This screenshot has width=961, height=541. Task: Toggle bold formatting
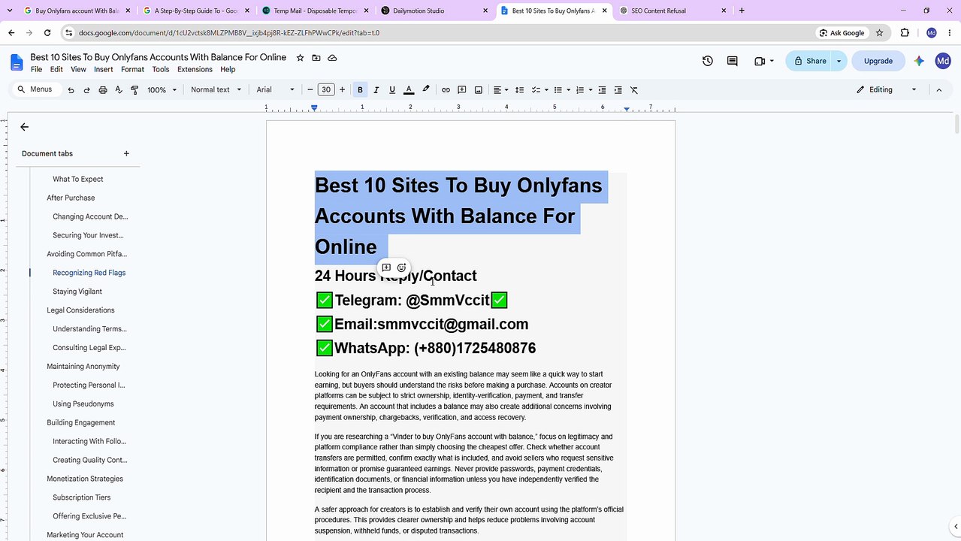(x=360, y=90)
